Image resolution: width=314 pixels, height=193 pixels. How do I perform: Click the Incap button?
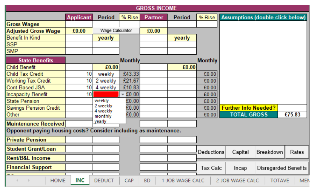[240, 168]
